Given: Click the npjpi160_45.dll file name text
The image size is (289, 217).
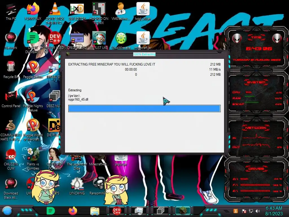Looking at the screenshot, I should click(x=78, y=99).
